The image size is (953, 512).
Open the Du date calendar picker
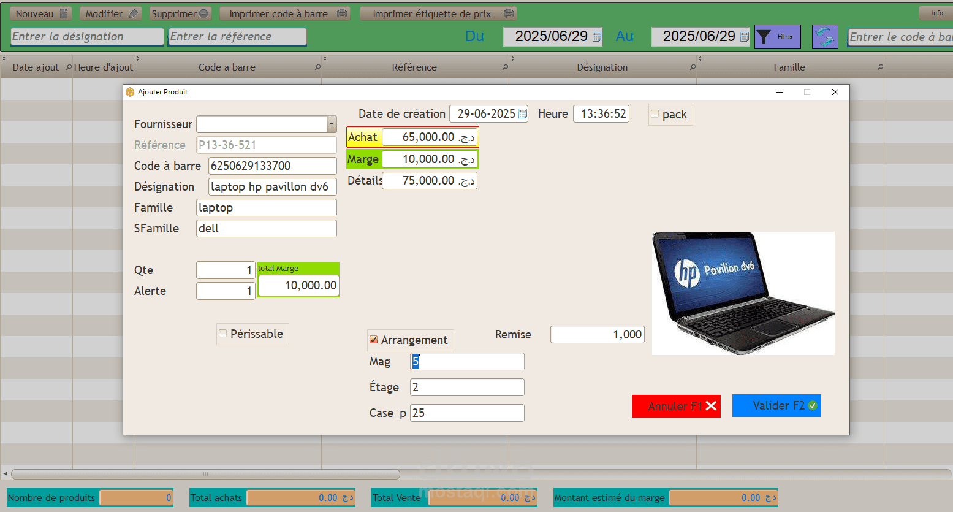pos(597,37)
